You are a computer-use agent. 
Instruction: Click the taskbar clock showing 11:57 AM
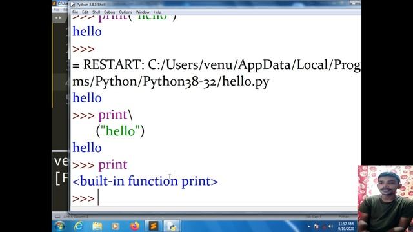[346, 226]
